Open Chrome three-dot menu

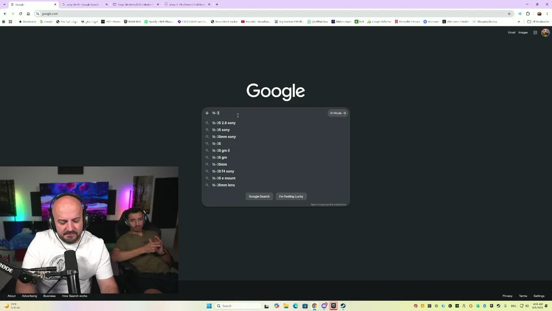(547, 14)
